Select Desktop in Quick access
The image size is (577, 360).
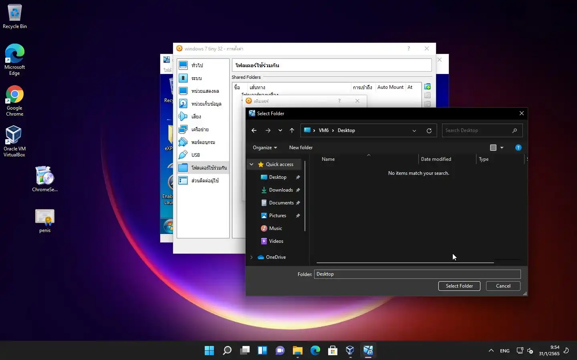[277, 177]
